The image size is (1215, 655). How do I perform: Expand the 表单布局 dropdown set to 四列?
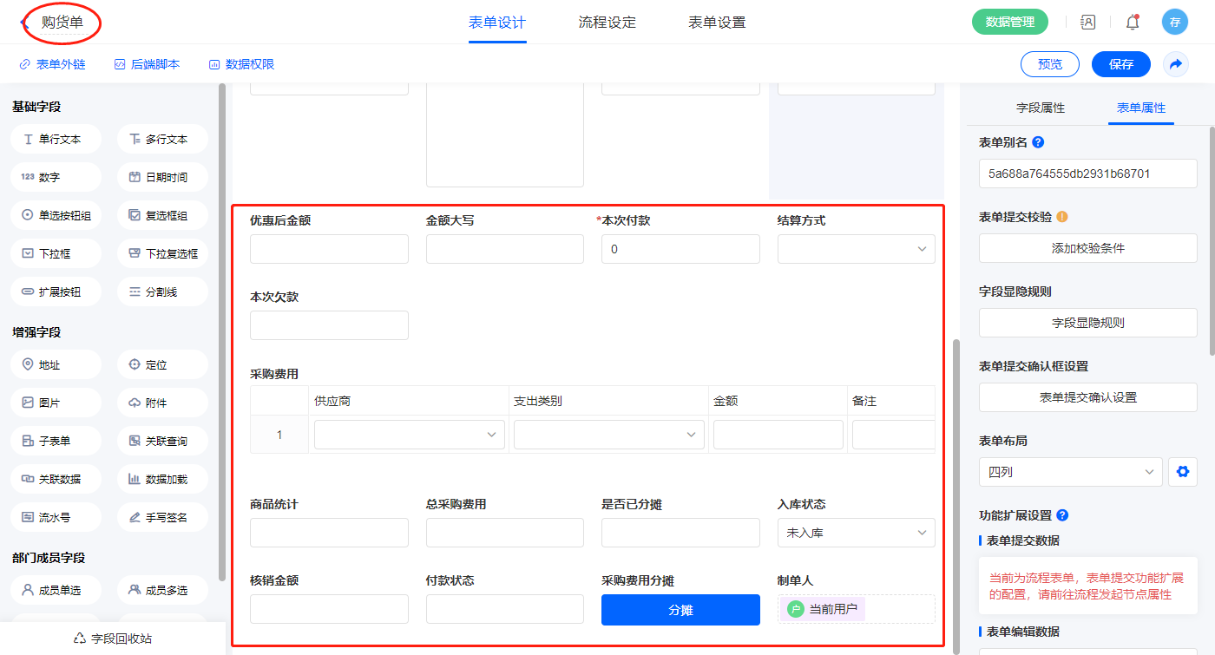(x=1070, y=473)
